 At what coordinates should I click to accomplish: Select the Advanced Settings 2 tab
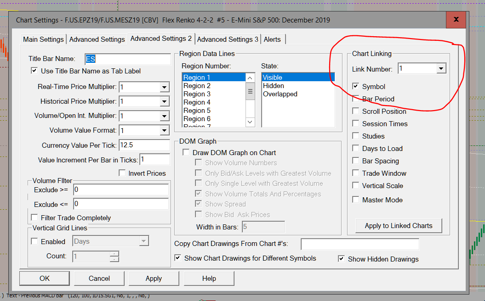(x=161, y=39)
